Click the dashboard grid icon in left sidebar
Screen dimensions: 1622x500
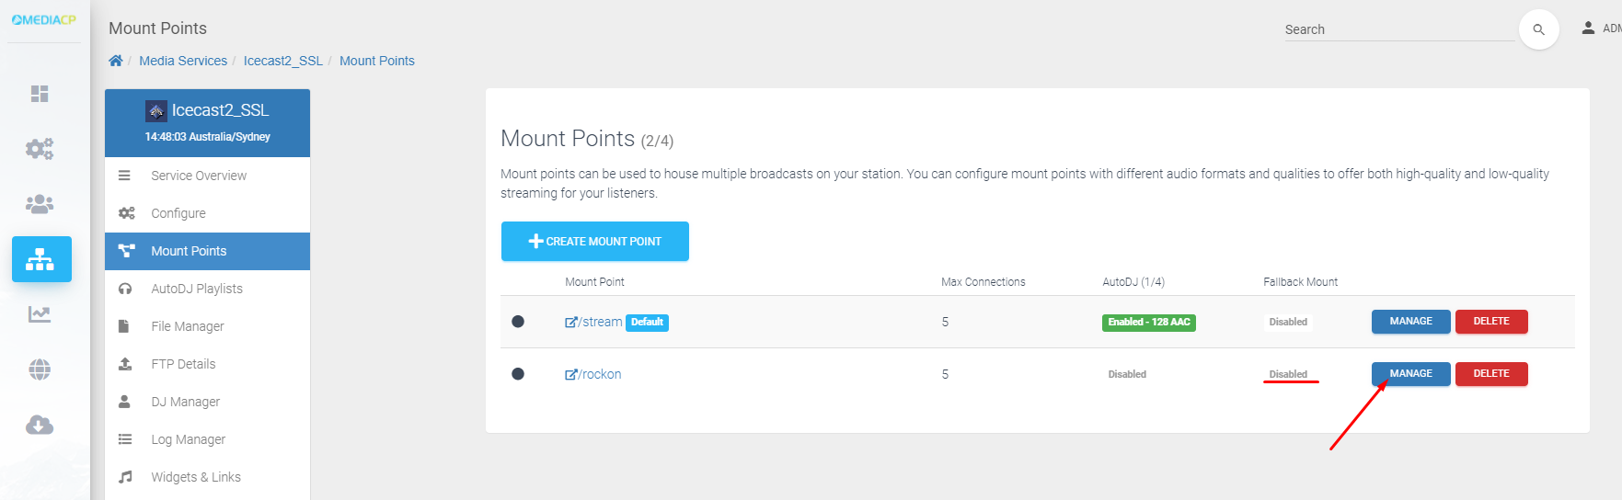(x=40, y=94)
